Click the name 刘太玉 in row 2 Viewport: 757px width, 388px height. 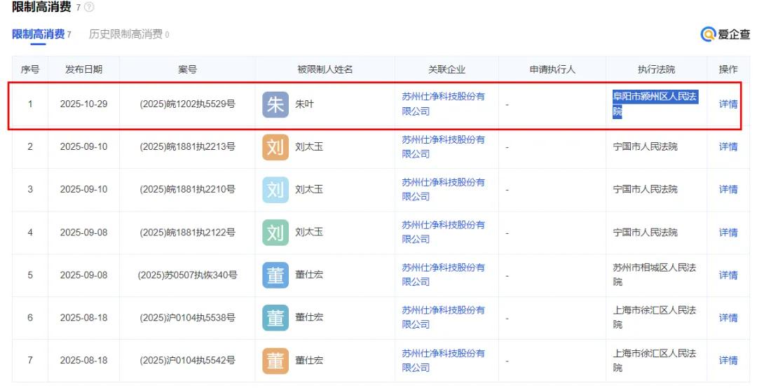click(x=309, y=146)
